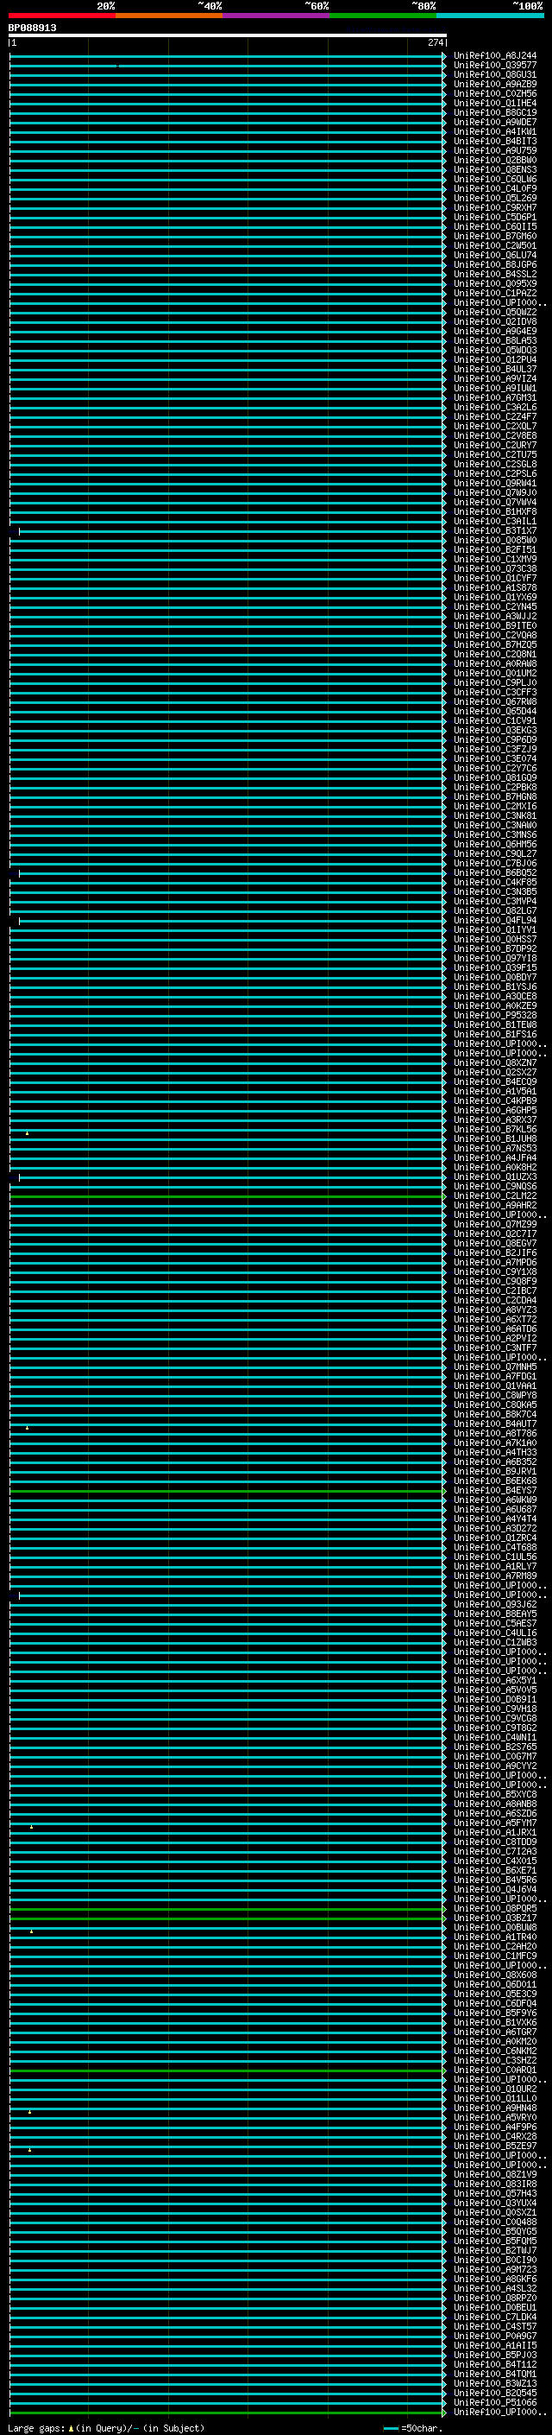Select hit label UniRef100_Q1UZX3

click(x=495, y=1176)
